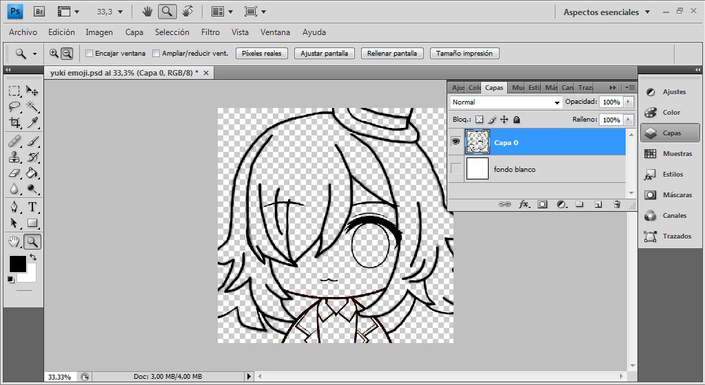Select the Clone Stamp tool
This screenshot has width=705, height=385.
click(x=14, y=157)
